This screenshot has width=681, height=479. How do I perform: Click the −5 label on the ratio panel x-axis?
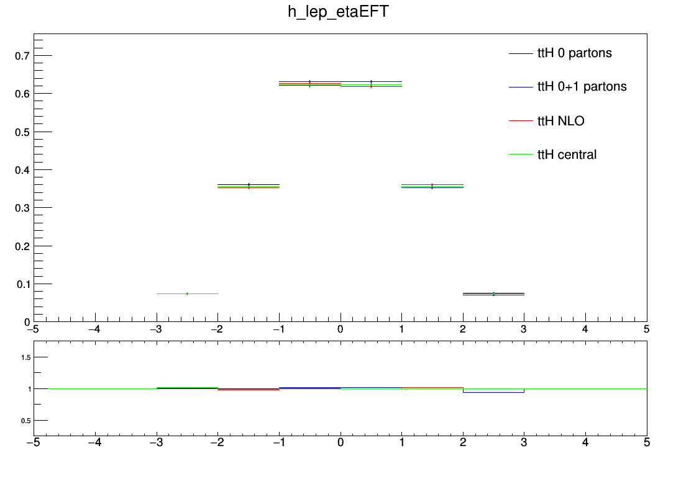tap(33, 442)
